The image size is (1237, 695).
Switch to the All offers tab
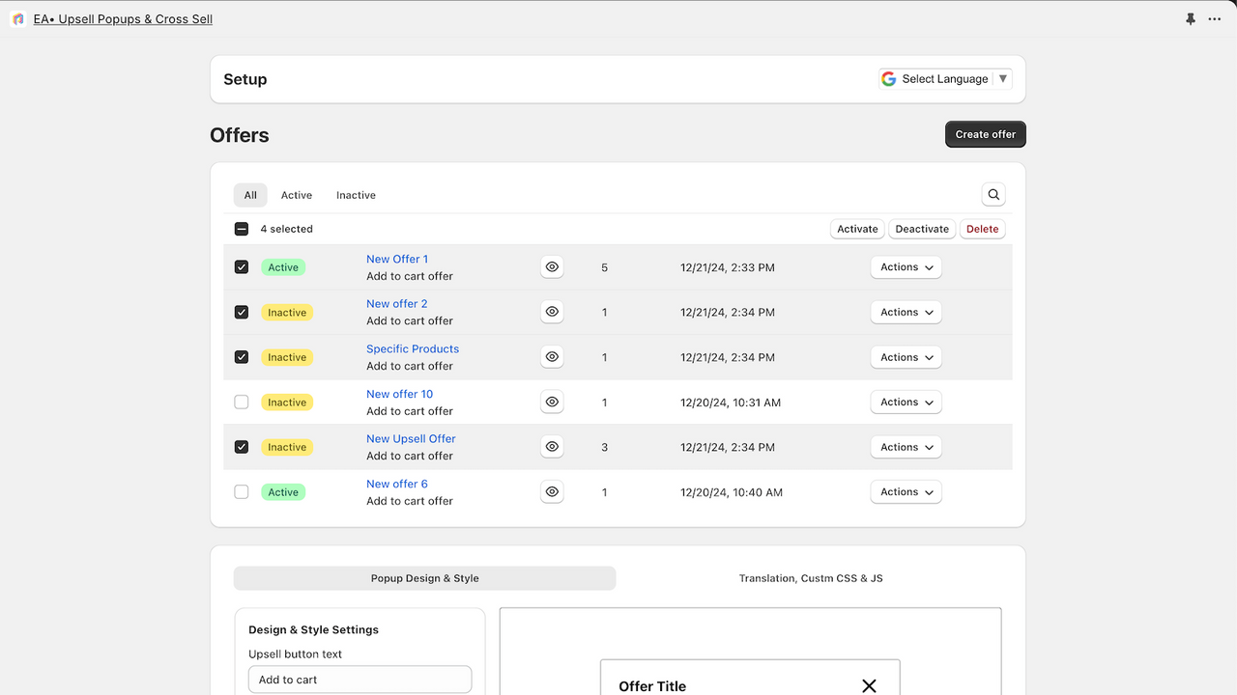[x=250, y=195]
